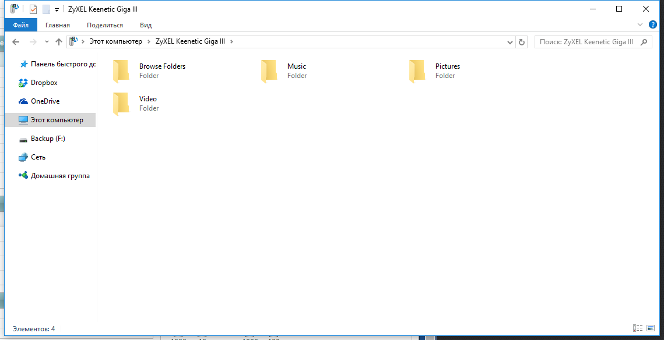Select Сеть in the navigation pane
Viewport: 664px width, 340px height.
click(x=38, y=157)
